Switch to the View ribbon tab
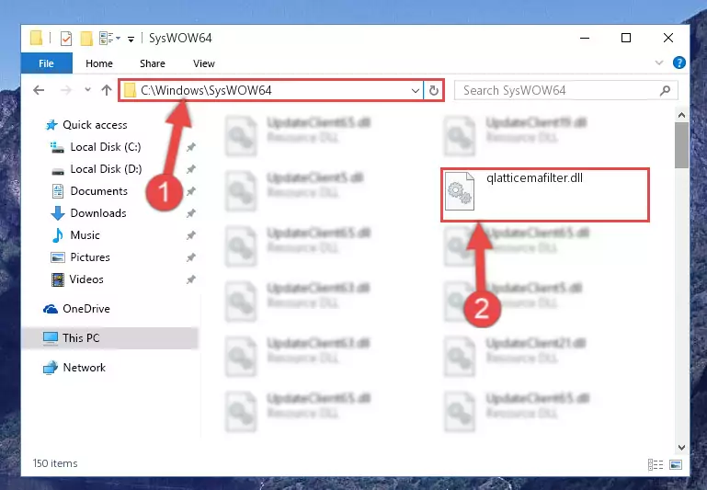This screenshot has height=490, width=707. [x=204, y=63]
